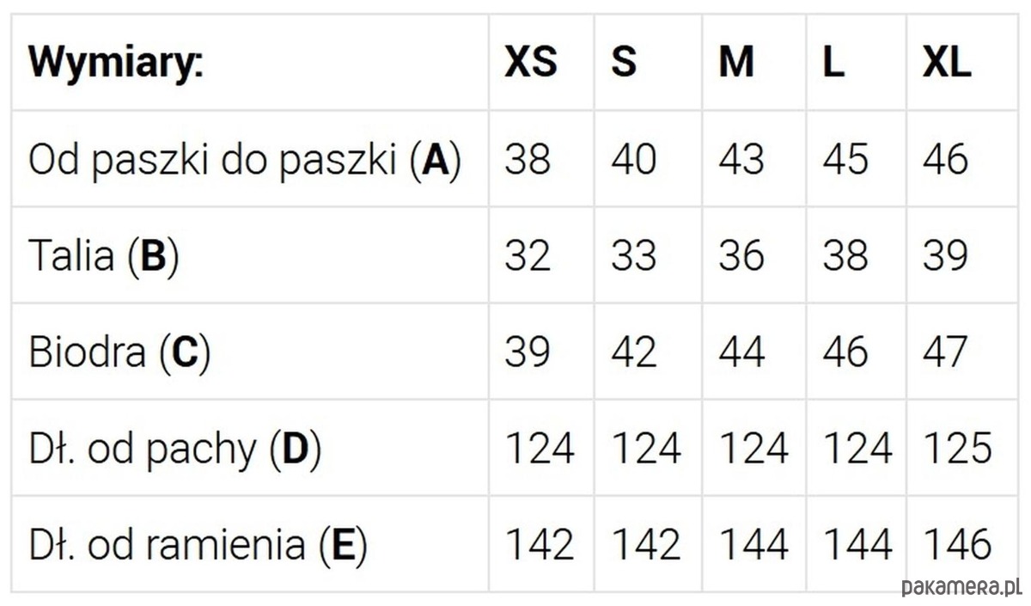Select the XL size column header
The image size is (1031, 606).
coord(947,63)
